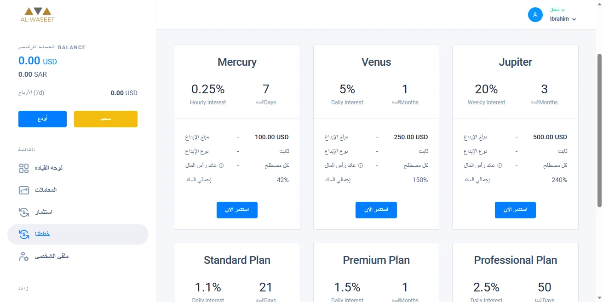Screen dimensions: 603x302
Task: Click the blue أودع deposit button
Action: pyautogui.click(x=42, y=119)
